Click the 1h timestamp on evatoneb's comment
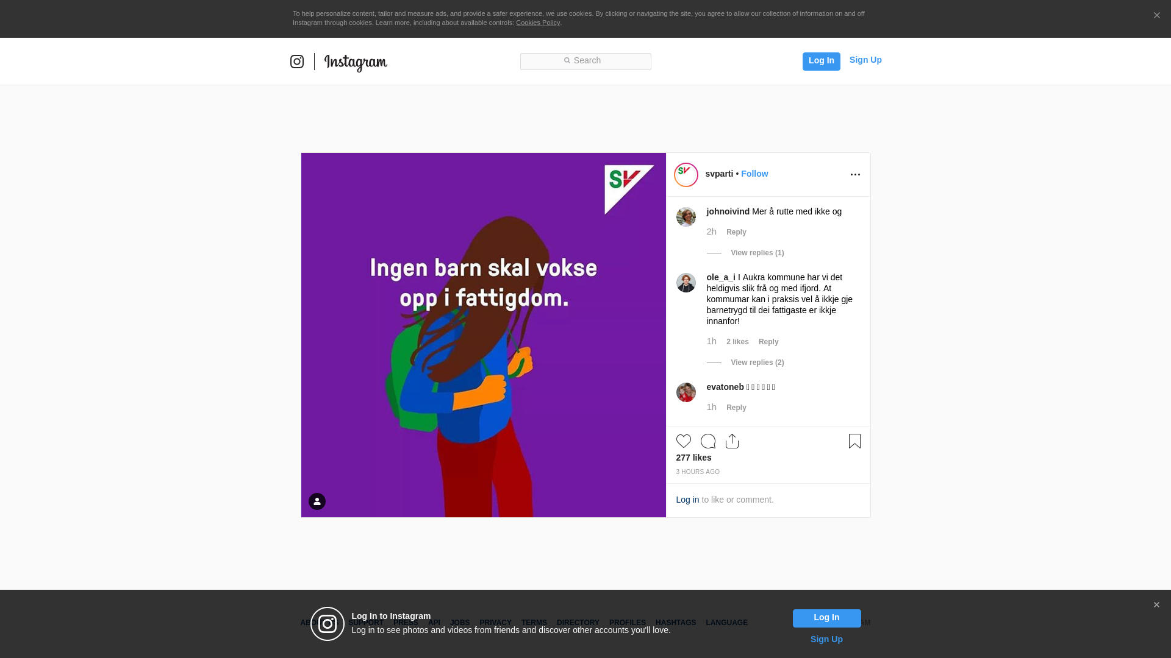 pos(712,407)
